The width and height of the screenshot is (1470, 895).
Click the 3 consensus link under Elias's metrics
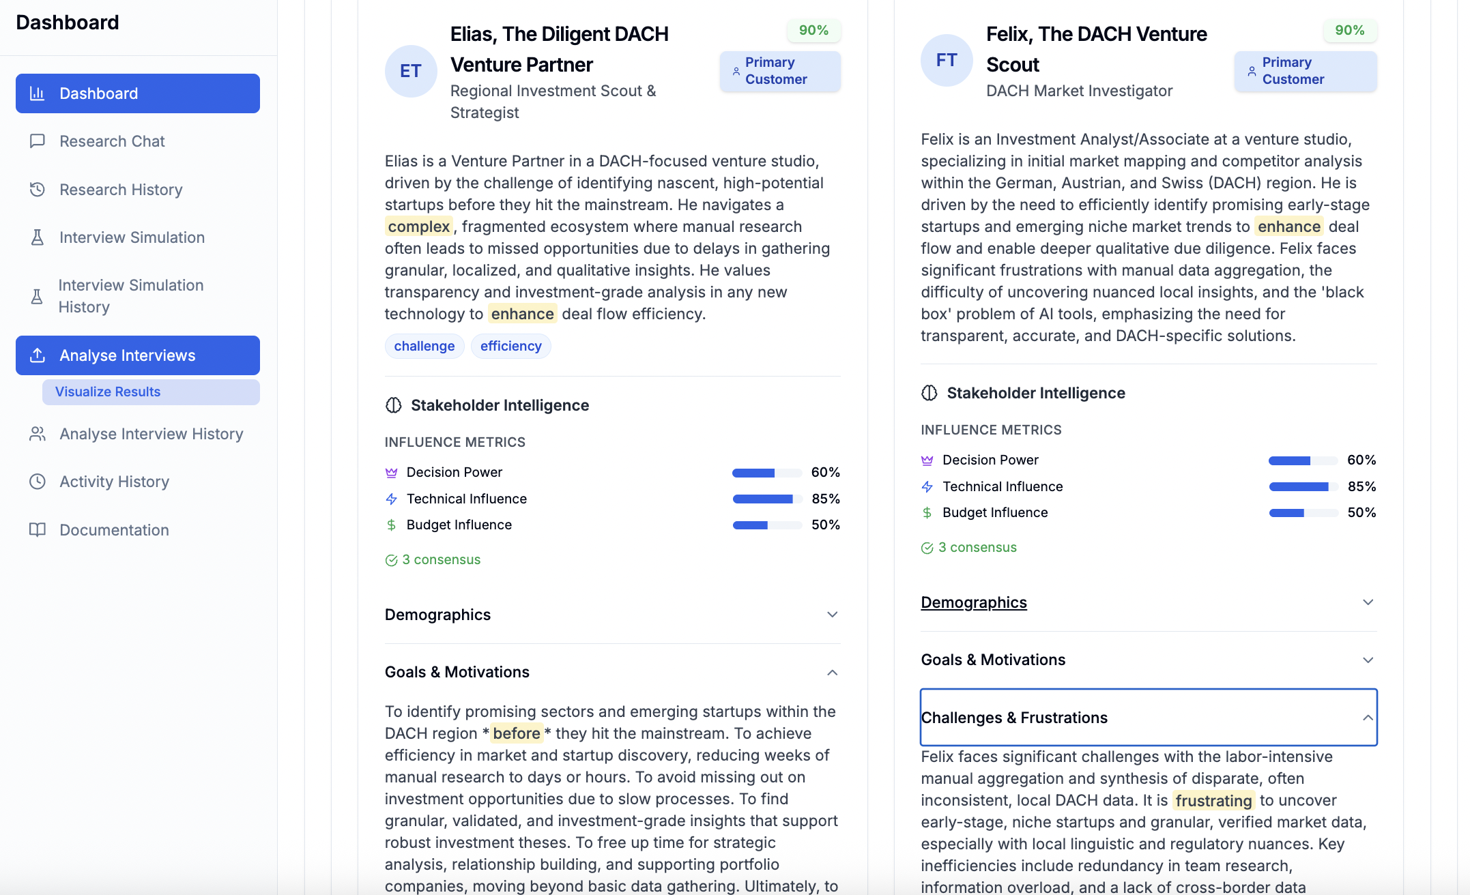pyautogui.click(x=441, y=559)
